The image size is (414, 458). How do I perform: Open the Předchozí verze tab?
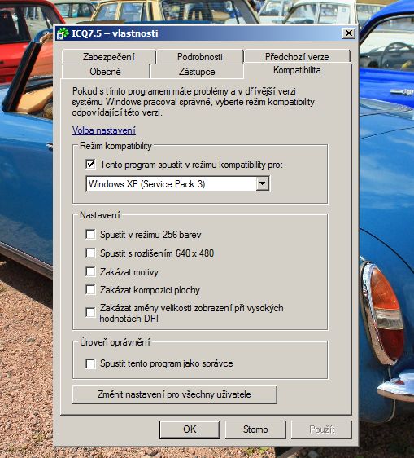pyautogui.click(x=297, y=57)
